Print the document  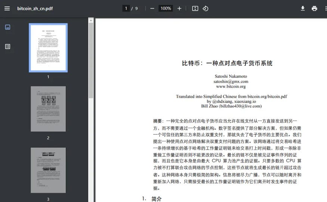point(314,8)
